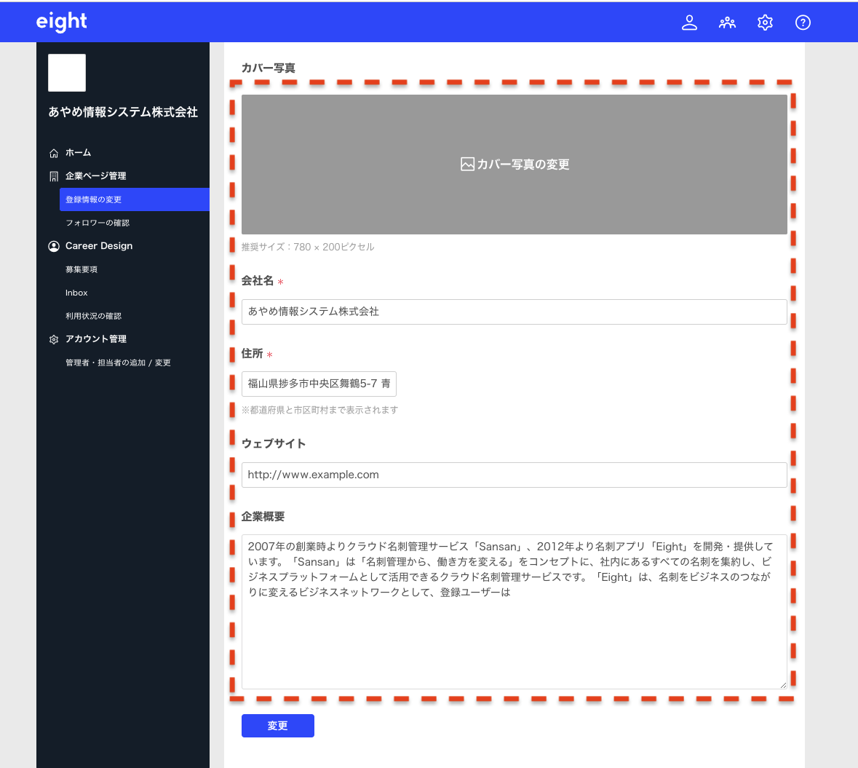Open the help question mark icon
The height and width of the screenshot is (768, 858).
click(x=802, y=23)
